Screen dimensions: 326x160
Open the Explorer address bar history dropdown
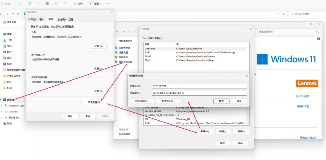(278, 14)
